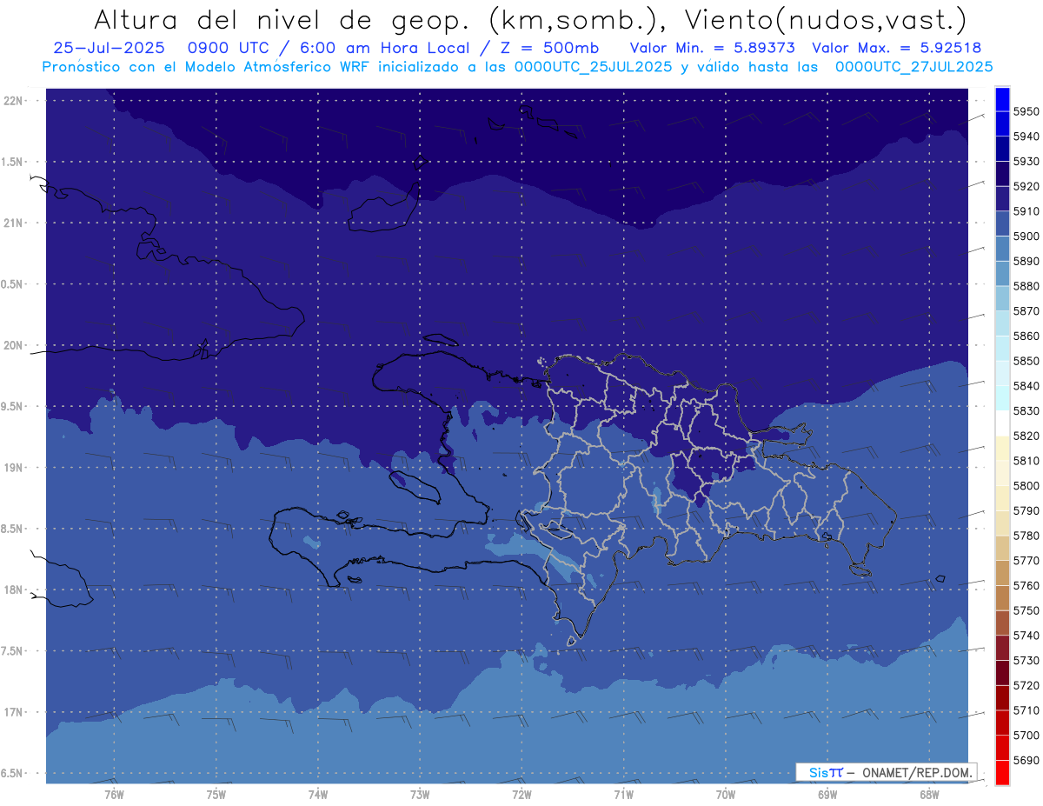Click the 'Valor Max. = 5.92518' value

897,48
